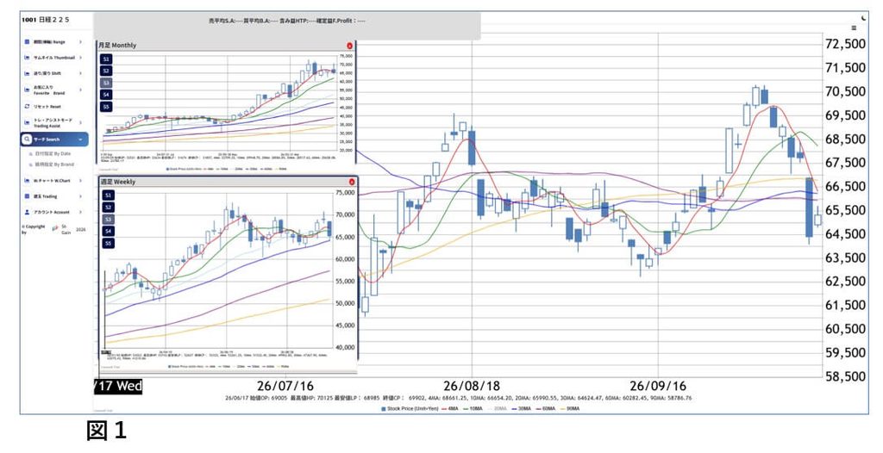Open the Thumbnail menu item

(x=53, y=58)
